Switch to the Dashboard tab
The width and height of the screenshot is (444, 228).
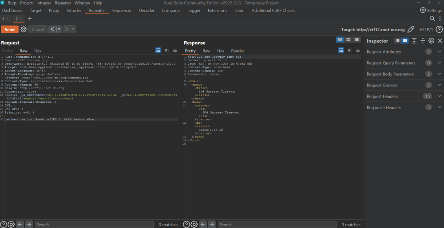point(12,11)
